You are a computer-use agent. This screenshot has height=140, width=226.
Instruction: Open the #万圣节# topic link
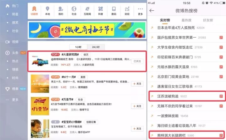67,100
